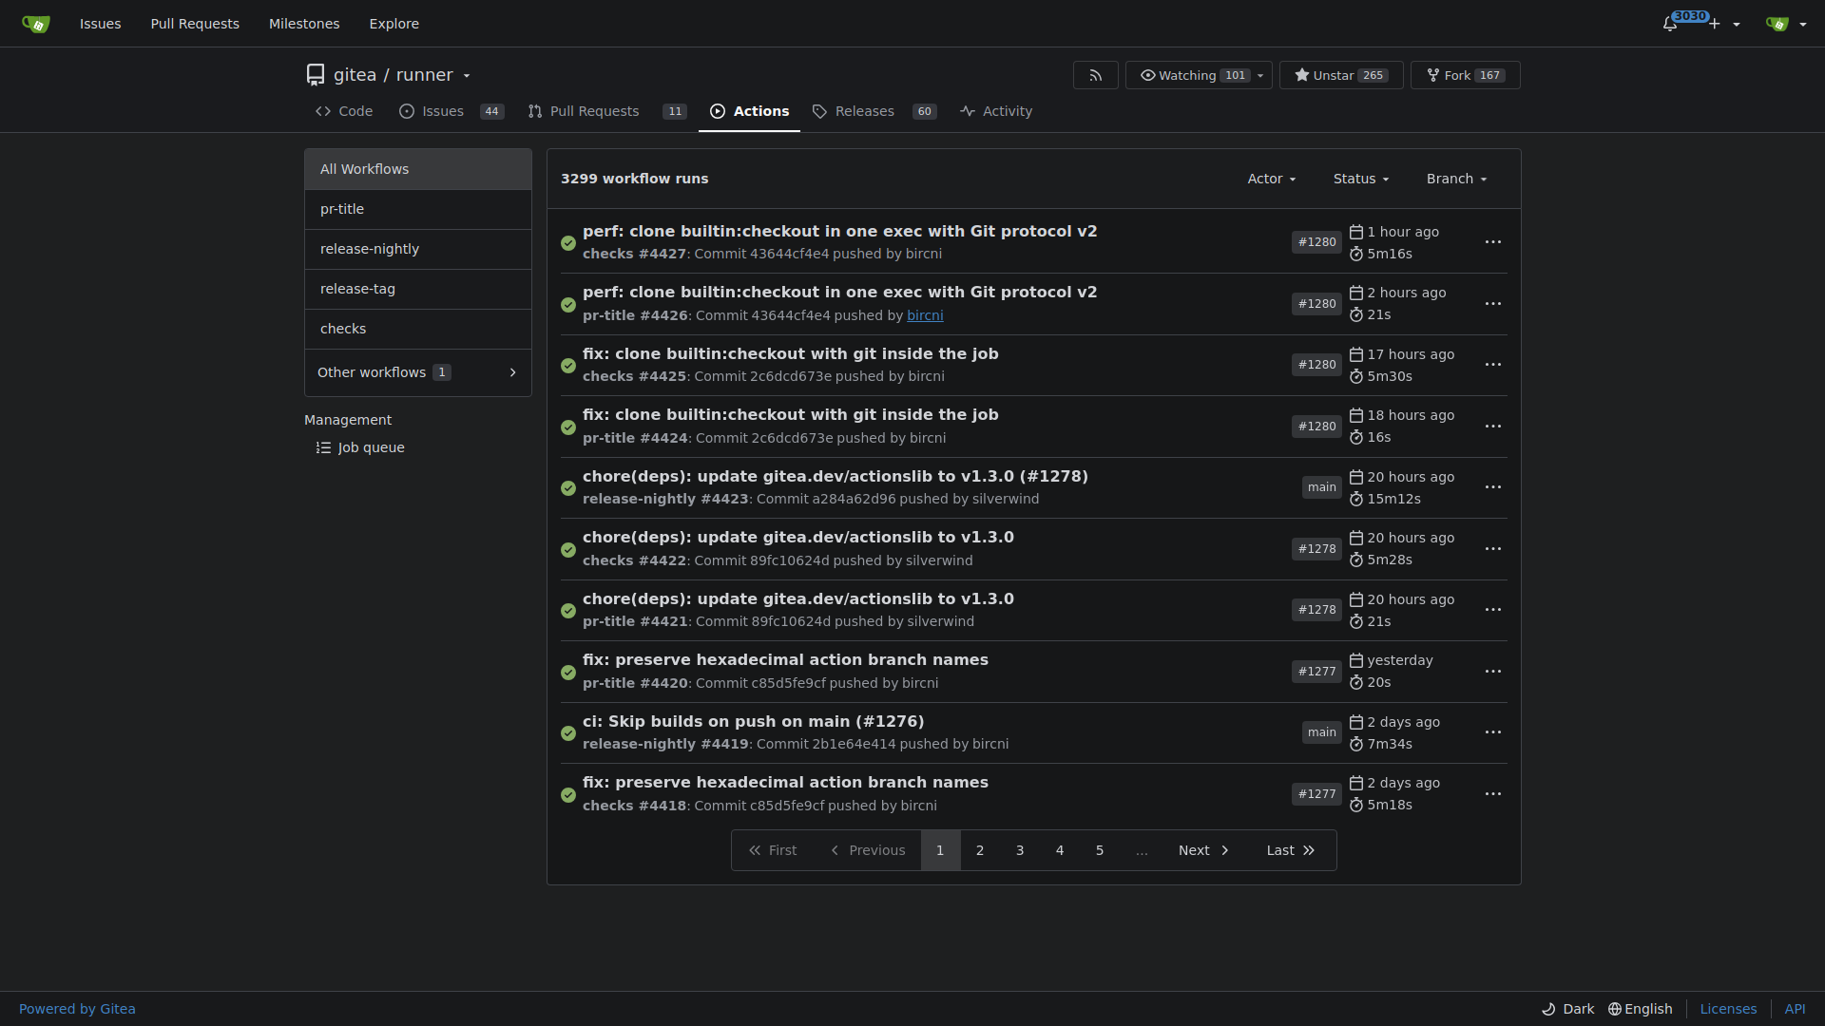Filter by release-nightly workflow
The width and height of the screenshot is (1825, 1026).
(x=418, y=249)
